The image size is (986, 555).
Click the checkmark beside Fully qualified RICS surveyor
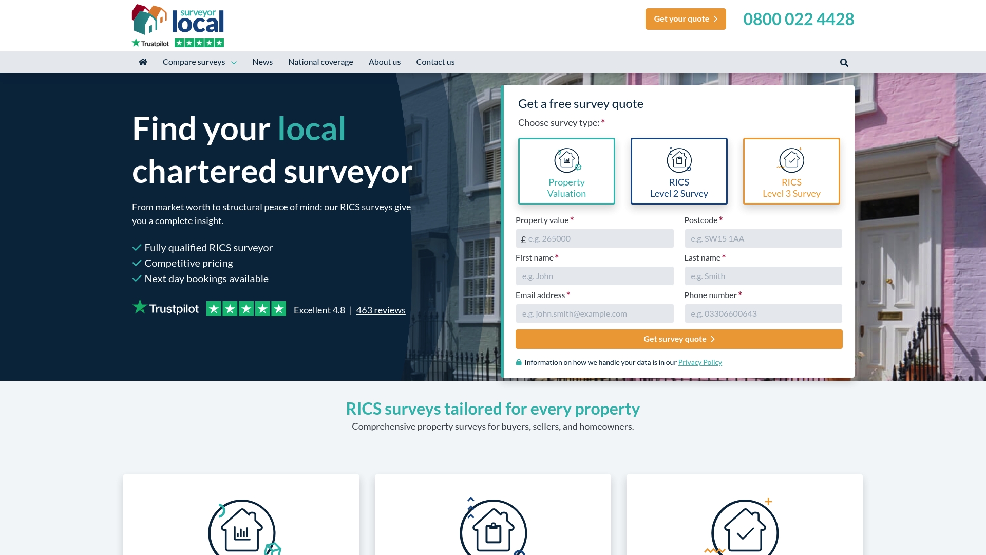tap(137, 248)
